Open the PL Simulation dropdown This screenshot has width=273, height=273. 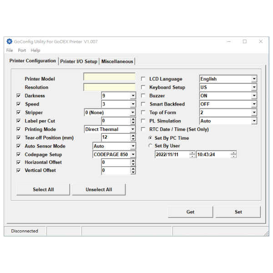pyautogui.click(x=254, y=121)
